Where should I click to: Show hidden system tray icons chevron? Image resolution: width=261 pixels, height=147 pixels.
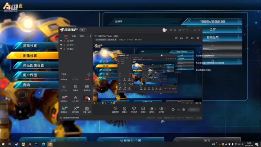pyautogui.click(x=220, y=144)
